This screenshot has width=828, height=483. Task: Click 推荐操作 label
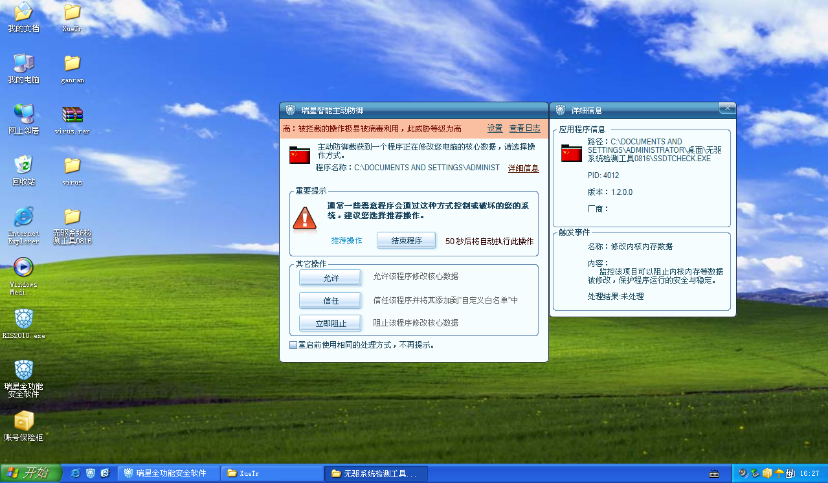click(346, 241)
